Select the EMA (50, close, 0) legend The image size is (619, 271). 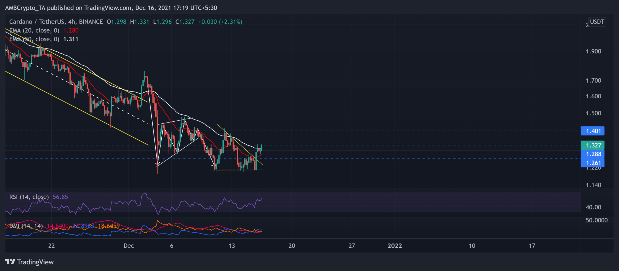tap(34, 39)
